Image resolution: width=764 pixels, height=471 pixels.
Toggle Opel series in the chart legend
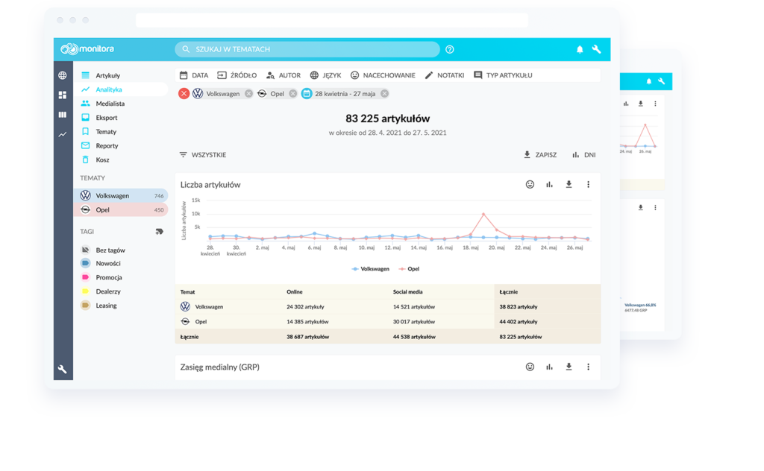409,269
